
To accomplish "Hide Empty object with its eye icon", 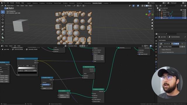I will [183, 16].
